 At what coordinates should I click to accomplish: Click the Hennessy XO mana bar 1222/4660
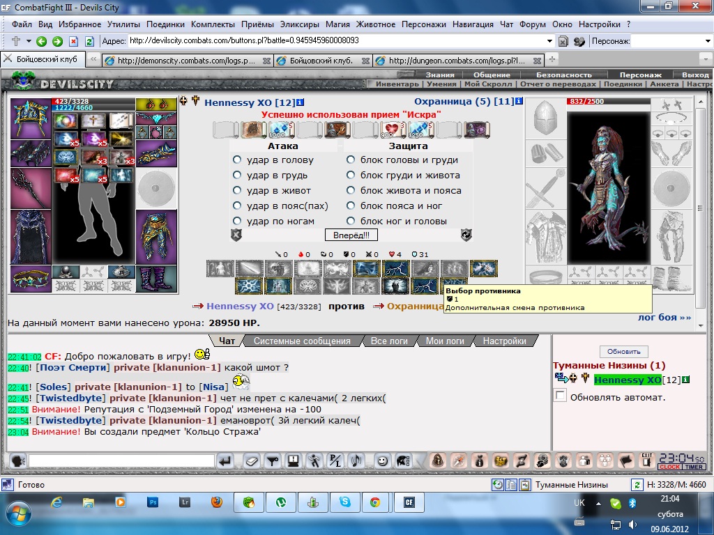point(93,108)
